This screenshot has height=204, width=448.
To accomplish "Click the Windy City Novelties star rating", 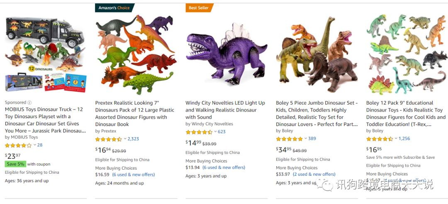I will pos(199,132).
